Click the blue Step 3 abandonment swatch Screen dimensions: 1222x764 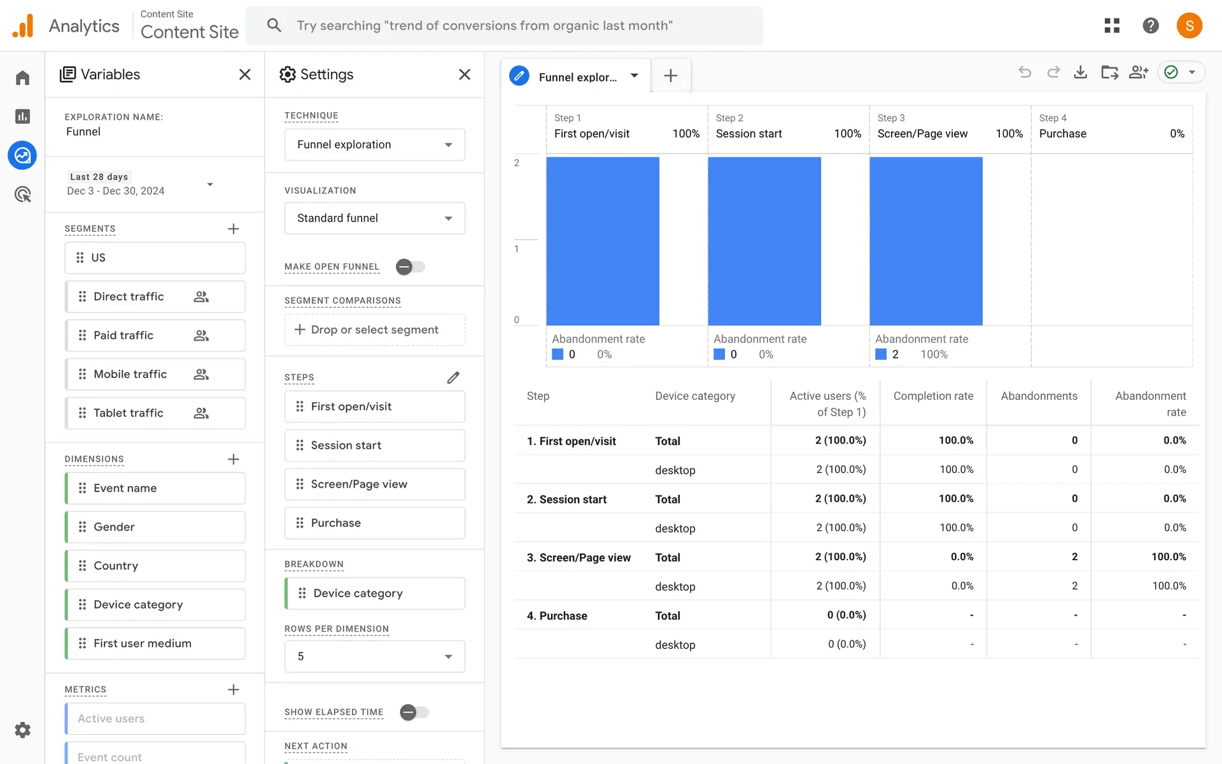click(881, 355)
